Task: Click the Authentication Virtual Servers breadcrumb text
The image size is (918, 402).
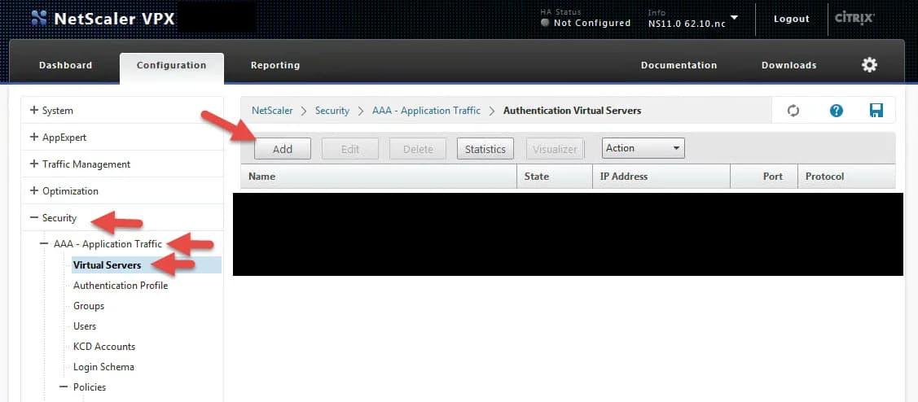Action: click(572, 110)
